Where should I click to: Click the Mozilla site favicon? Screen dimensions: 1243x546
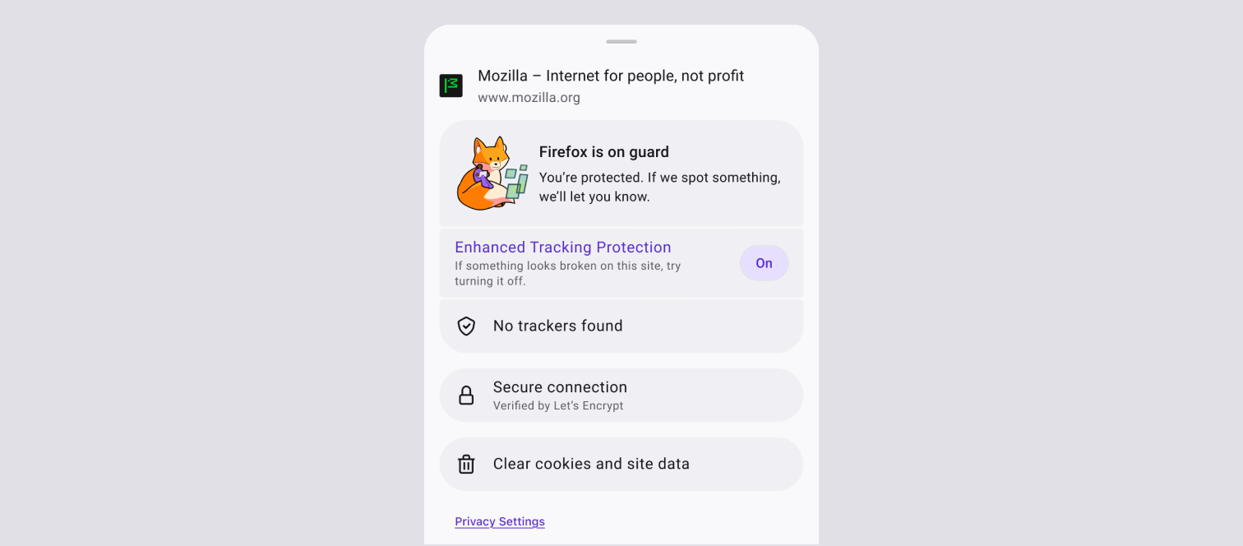pyautogui.click(x=451, y=86)
